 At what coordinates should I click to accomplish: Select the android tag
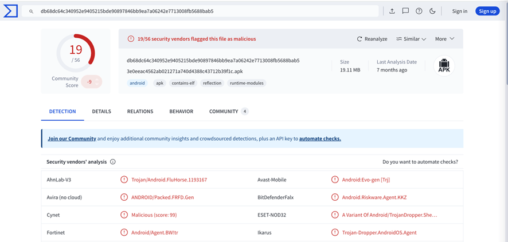tap(137, 83)
